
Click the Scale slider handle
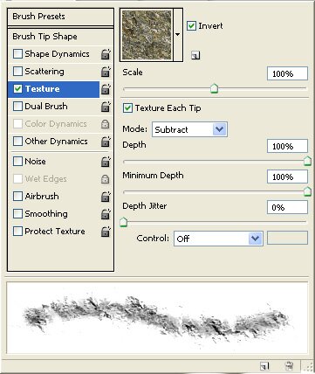[x=214, y=88]
